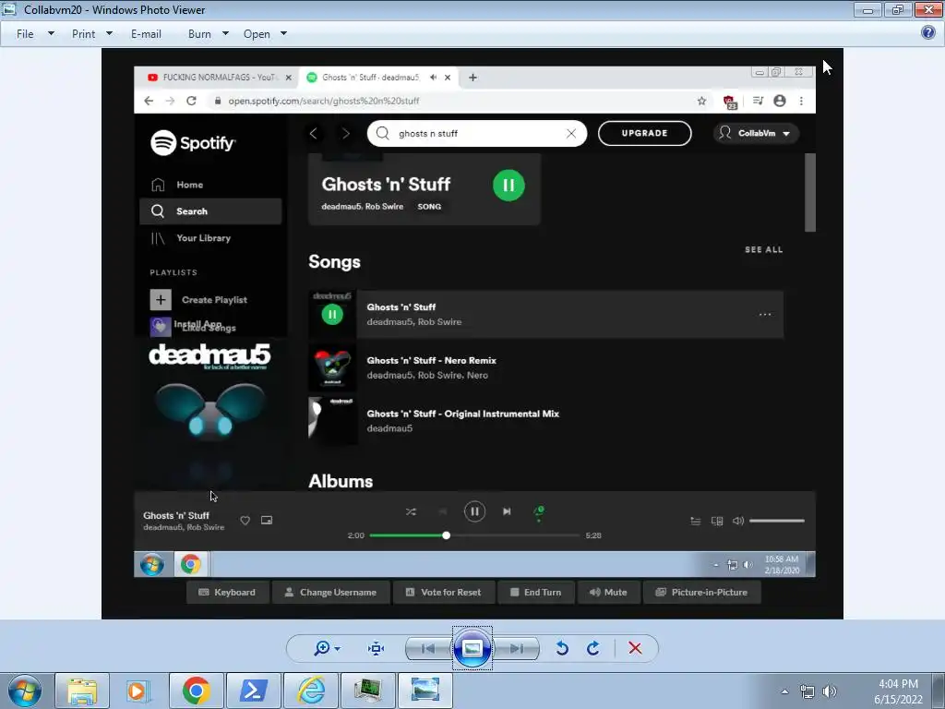Open the connect to a device icon

pos(716,521)
